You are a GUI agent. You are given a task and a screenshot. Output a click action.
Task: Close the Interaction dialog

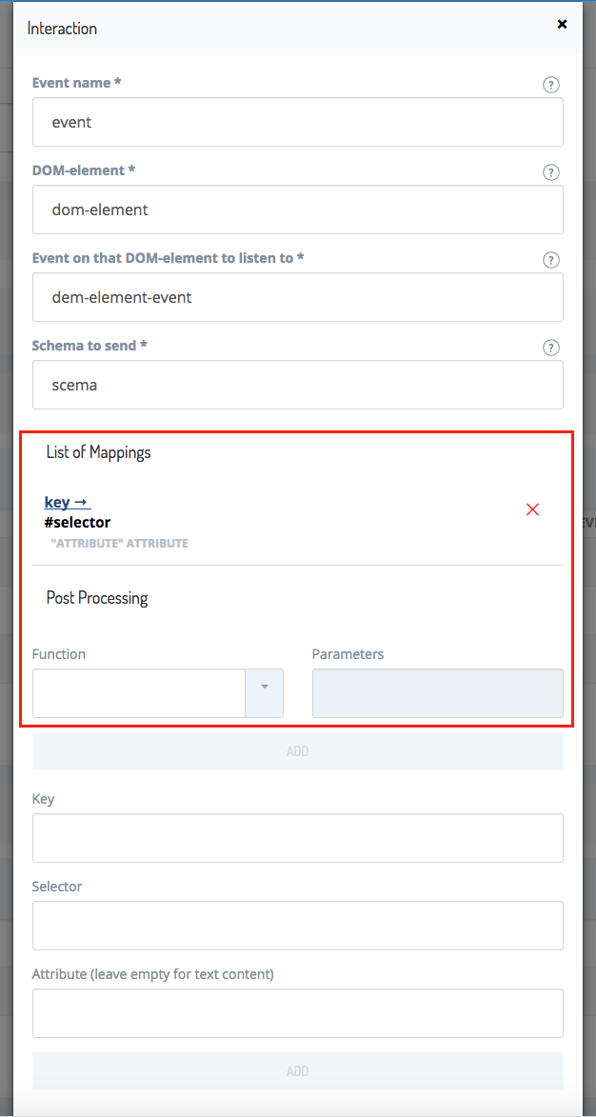562,24
